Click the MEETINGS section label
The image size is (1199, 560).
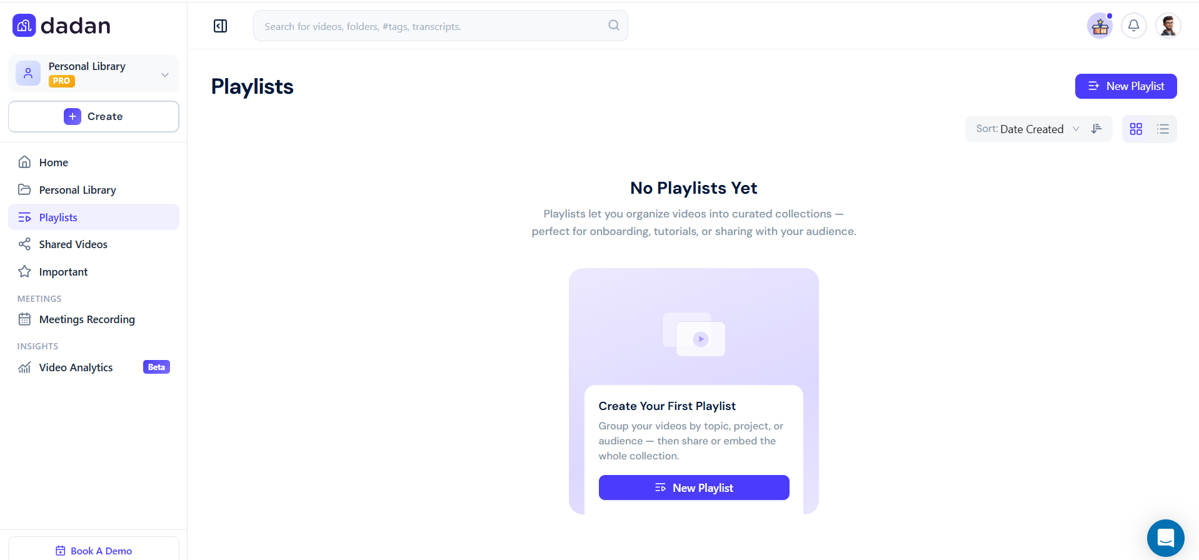click(x=39, y=299)
